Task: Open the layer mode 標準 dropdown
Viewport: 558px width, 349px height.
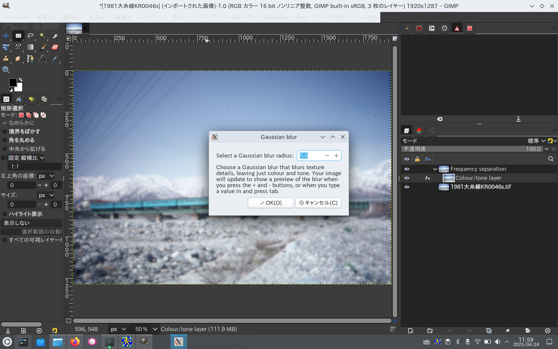Action: [536, 141]
